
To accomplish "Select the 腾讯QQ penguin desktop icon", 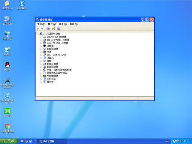I will tap(7, 65).
